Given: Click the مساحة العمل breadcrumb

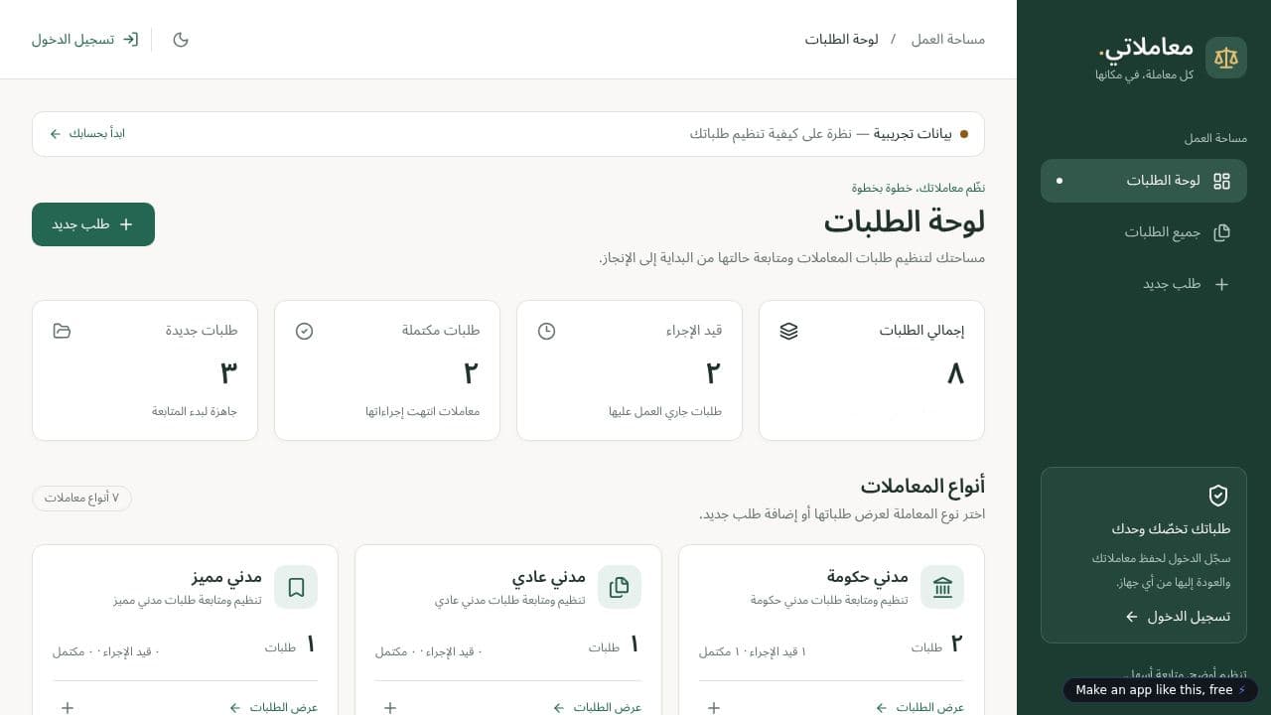Looking at the screenshot, I should click(x=948, y=40).
